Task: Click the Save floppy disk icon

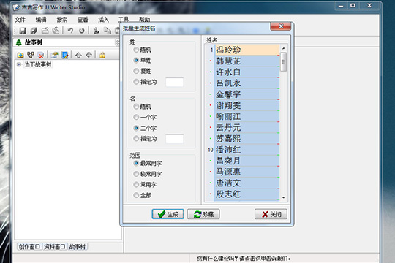Action: tap(23, 31)
